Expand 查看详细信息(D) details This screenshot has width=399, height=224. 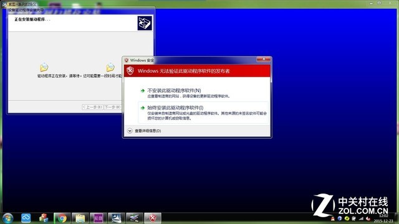(x=144, y=131)
